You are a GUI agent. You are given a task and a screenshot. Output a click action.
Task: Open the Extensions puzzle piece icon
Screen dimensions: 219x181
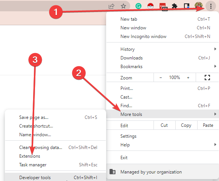(175, 6)
